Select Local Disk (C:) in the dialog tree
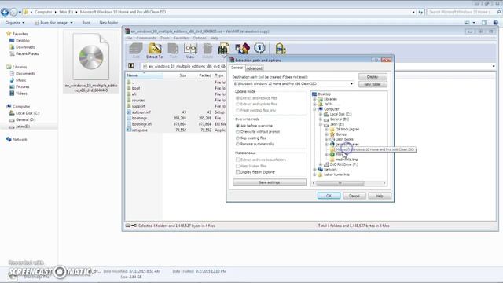This screenshot has height=283, width=503. (340, 114)
